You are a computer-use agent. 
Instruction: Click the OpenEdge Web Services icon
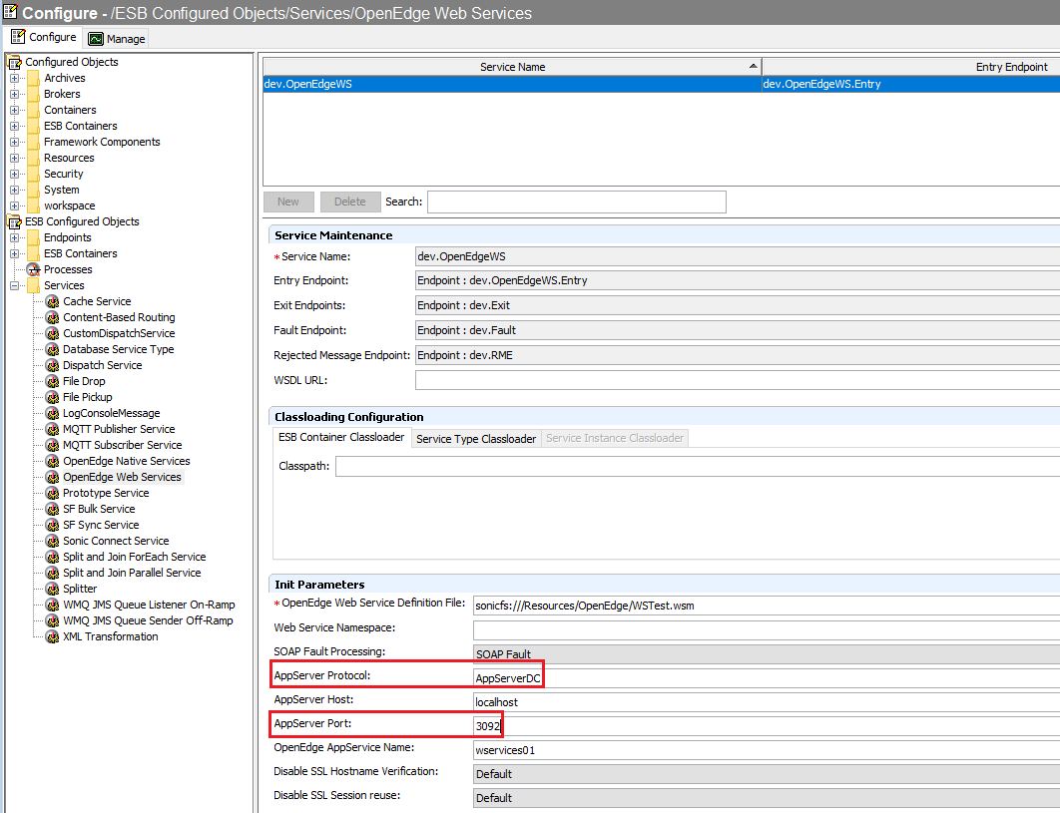52,477
